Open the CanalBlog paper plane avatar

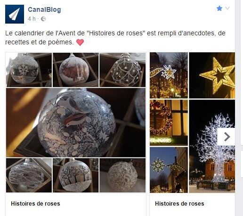point(15,14)
